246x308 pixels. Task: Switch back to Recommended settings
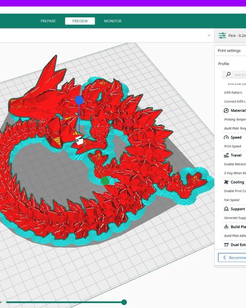click(232, 257)
